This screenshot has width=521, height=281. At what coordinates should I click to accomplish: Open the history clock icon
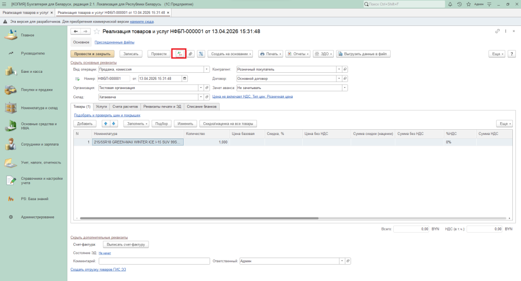(x=459, y=4)
